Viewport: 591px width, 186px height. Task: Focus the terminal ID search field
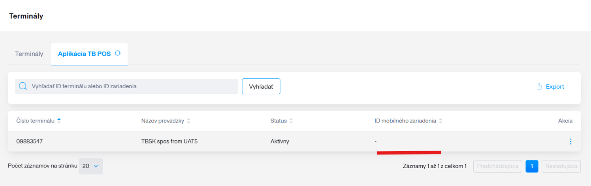(x=126, y=86)
